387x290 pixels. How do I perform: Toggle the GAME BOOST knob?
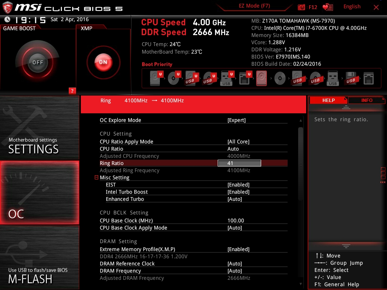click(37, 62)
